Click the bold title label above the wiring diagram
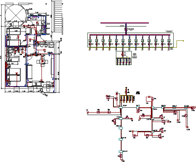Viewport: 196px width, 162px height. [x=138, y=93]
